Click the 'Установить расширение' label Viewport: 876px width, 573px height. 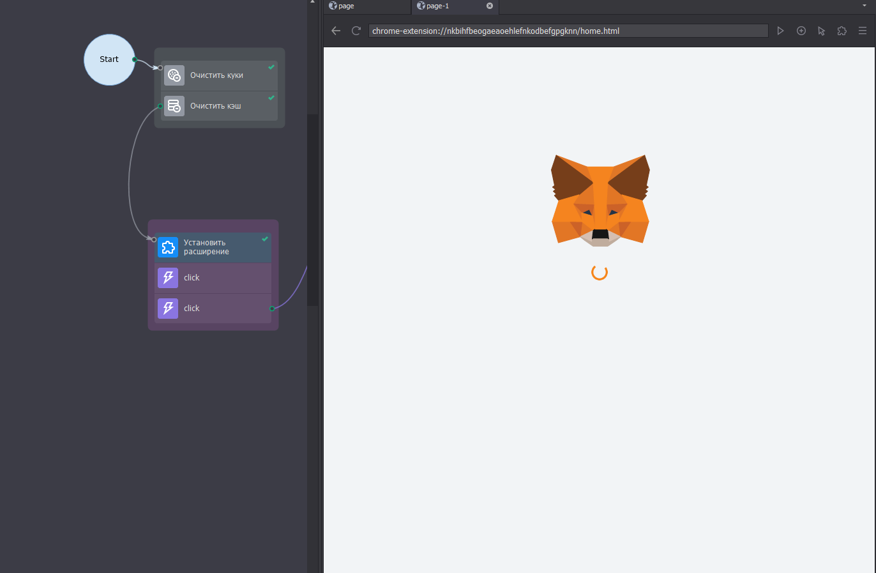click(206, 247)
